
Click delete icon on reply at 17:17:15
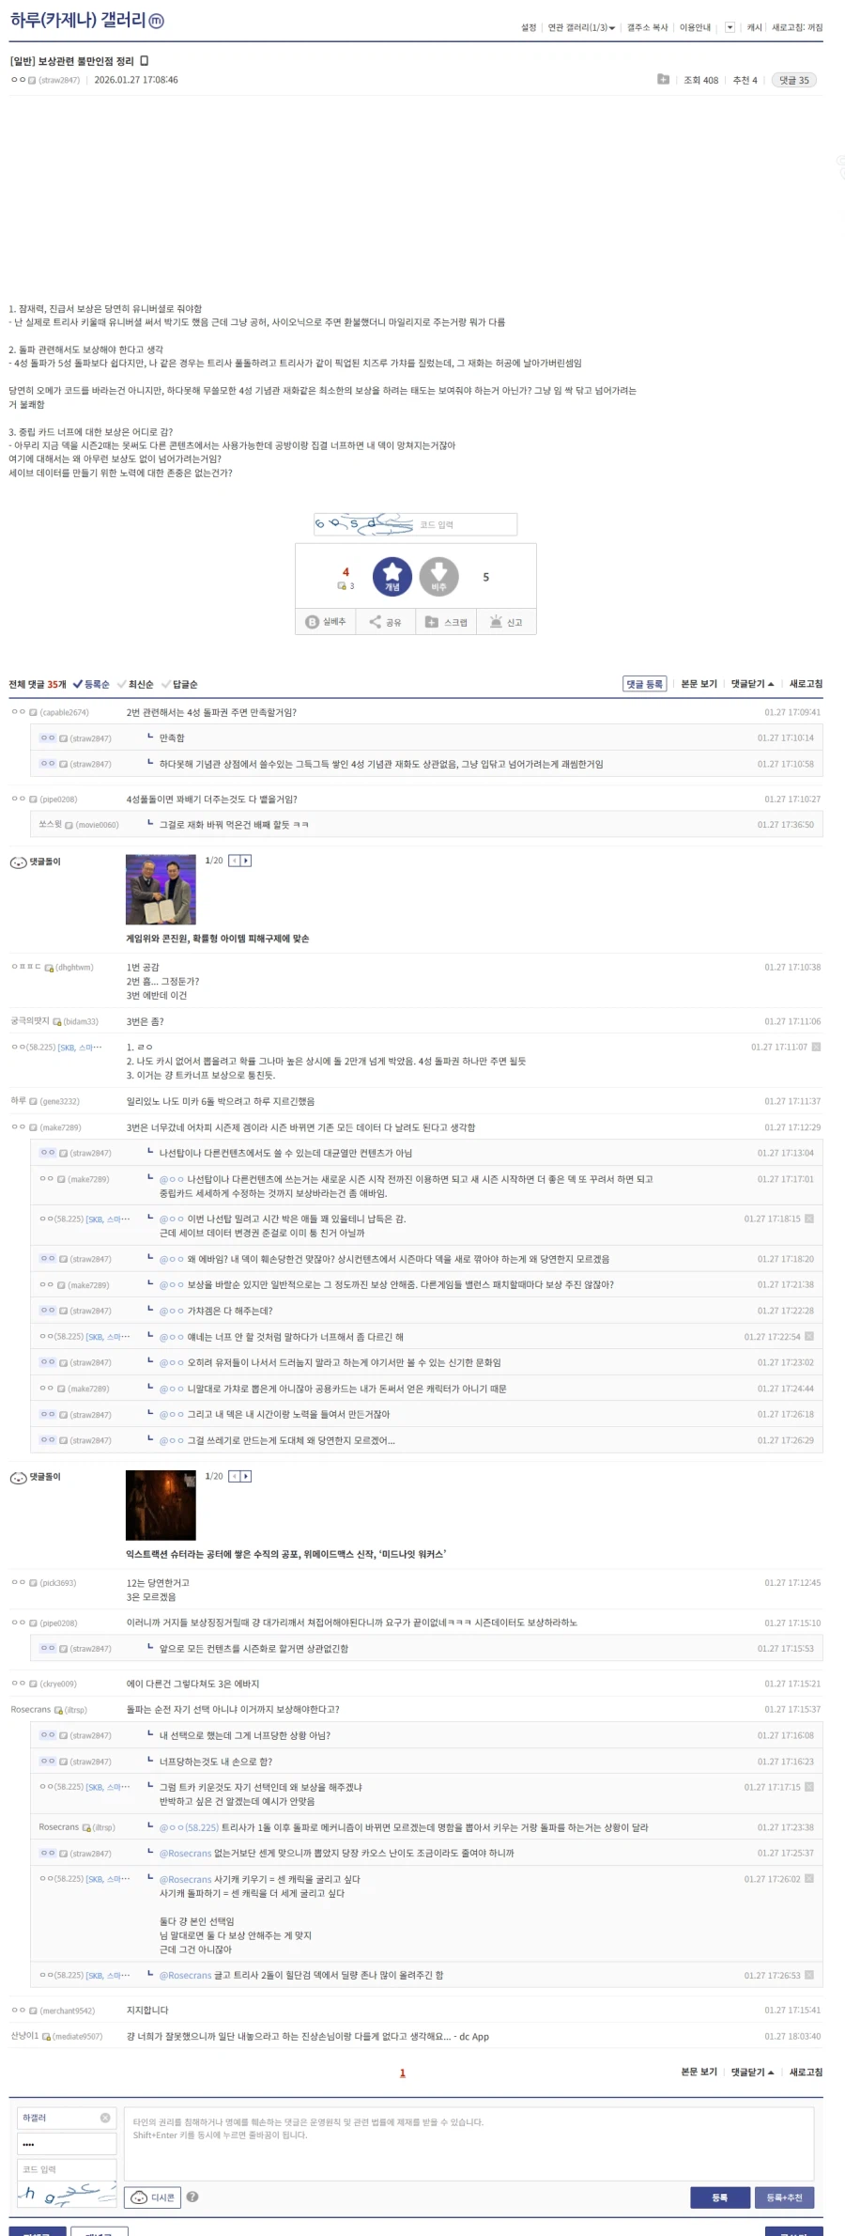coord(809,1787)
